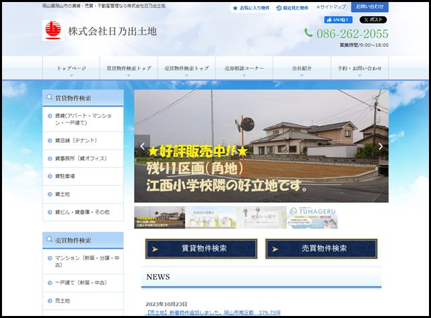This screenshot has height=318, width=431.
Task: Click bullet icon beside 貸駐車場
Action: tap(50, 177)
